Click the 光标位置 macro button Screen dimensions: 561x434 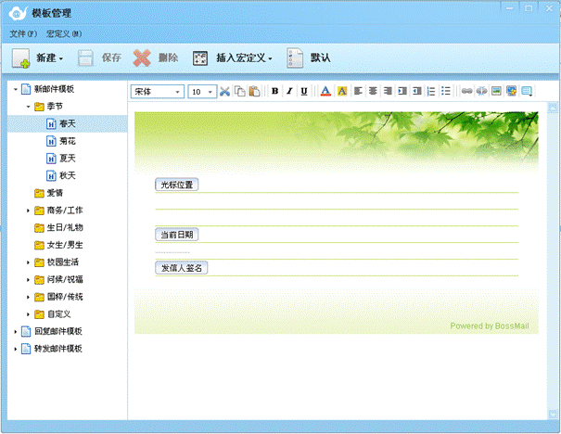(x=176, y=185)
